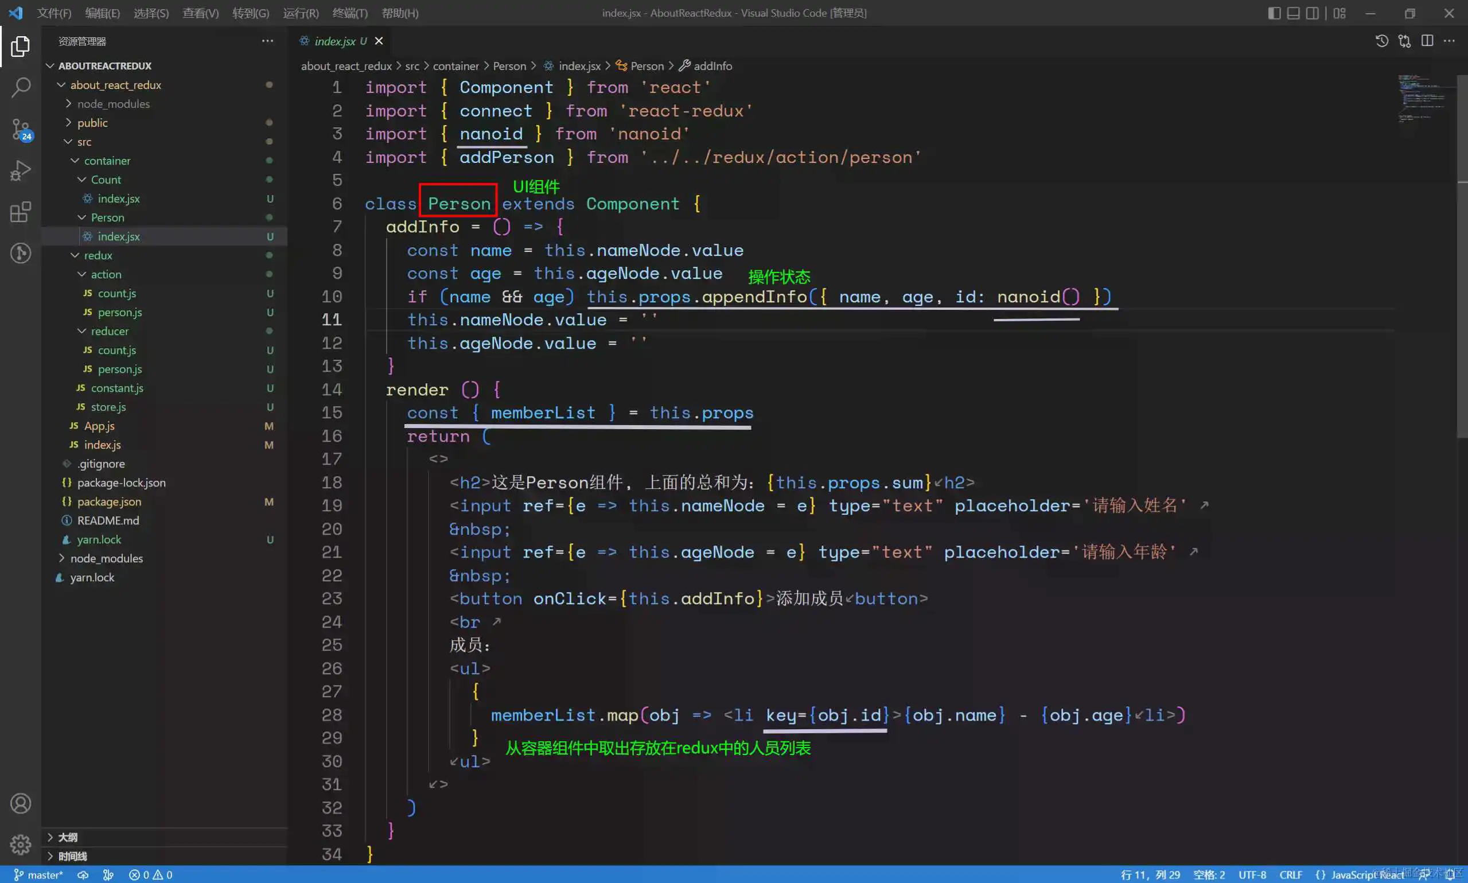Open the Manage gear icon

click(x=20, y=845)
